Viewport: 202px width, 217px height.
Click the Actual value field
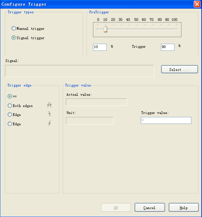(x=96, y=102)
